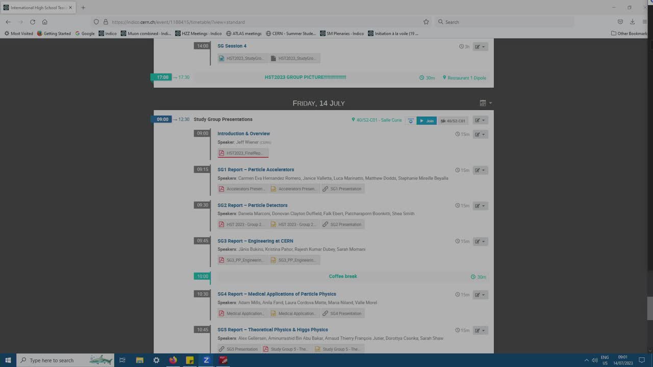Viewport: 653px width, 367px height.
Task: Click the Join meeting button
Action: pyautogui.click(x=426, y=121)
